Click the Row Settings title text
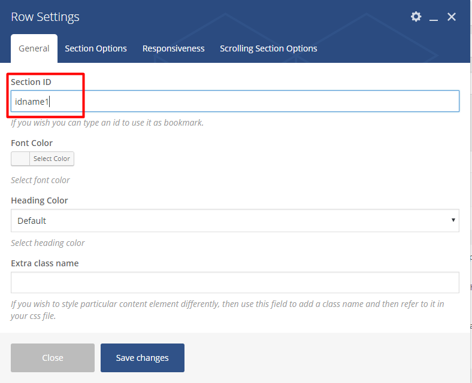The width and height of the screenshot is (472, 383). (45, 17)
